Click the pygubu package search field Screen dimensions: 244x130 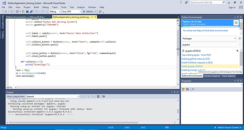pyautogui.click(x=210, y=45)
